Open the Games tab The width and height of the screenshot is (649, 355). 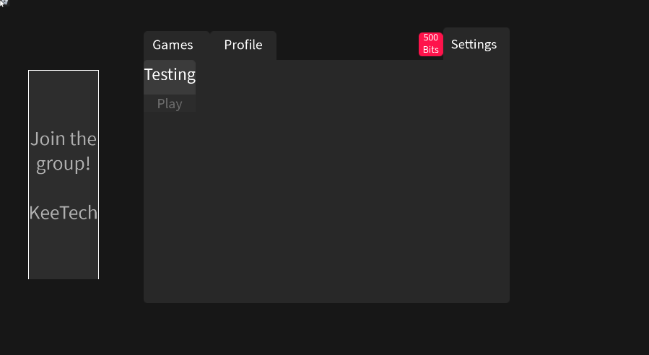point(173,45)
